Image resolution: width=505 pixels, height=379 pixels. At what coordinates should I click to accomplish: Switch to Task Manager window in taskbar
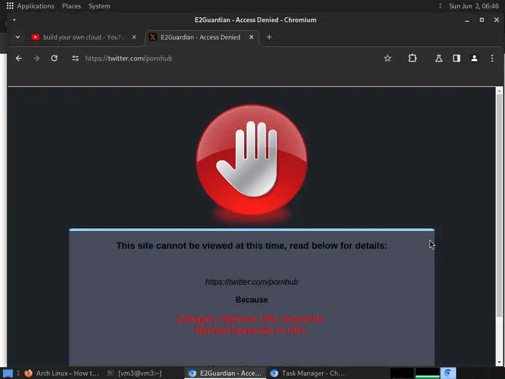click(x=308, y=373)
